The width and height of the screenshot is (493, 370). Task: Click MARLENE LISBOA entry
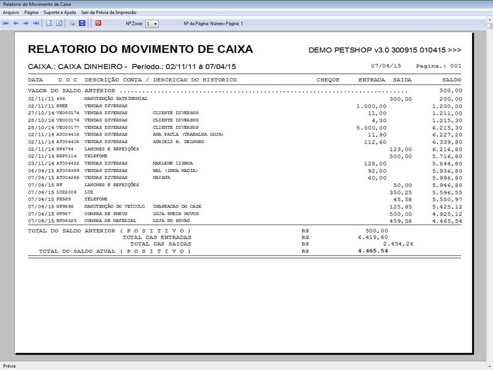pyautogui.click(x=173, y=163)
